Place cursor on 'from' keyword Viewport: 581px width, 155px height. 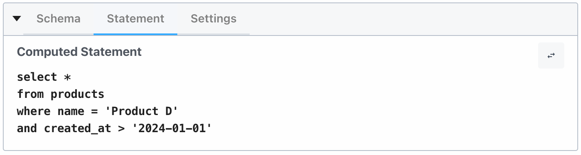click(x=31, y=94)
